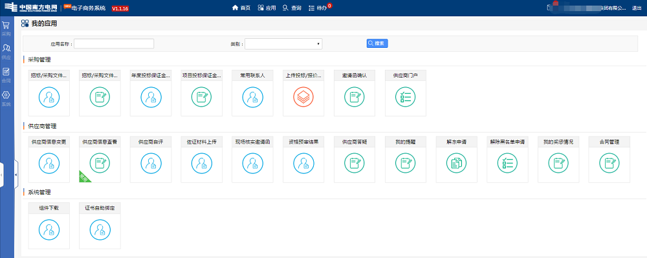Open the 现场核实邀请函 app icon

tap(253, 163)
